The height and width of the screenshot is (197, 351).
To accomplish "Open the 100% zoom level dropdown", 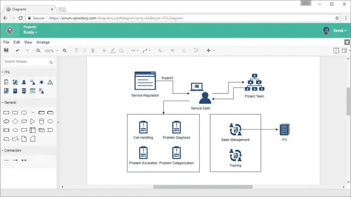I will 51,51.
